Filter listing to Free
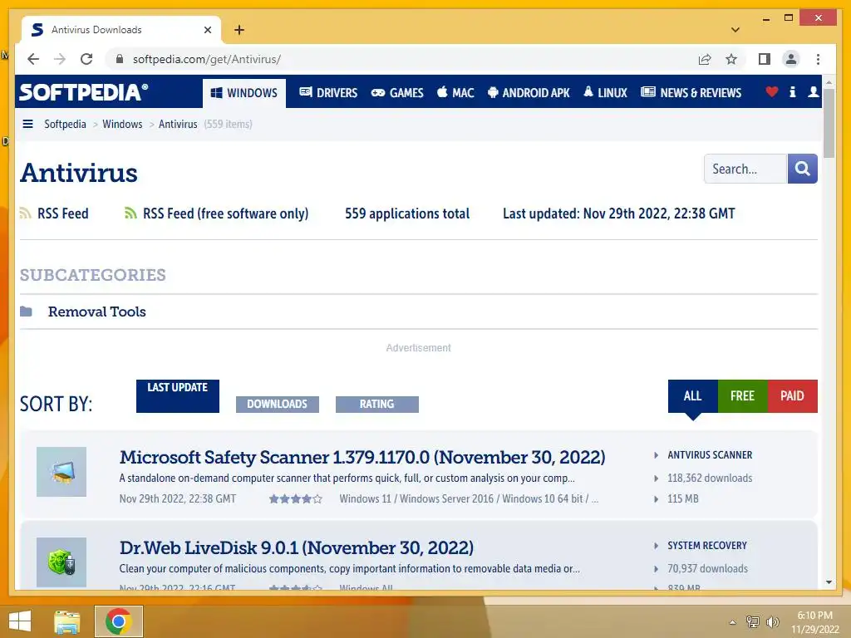The height and width of the screenshot is (638, 851). click(742, 396)
